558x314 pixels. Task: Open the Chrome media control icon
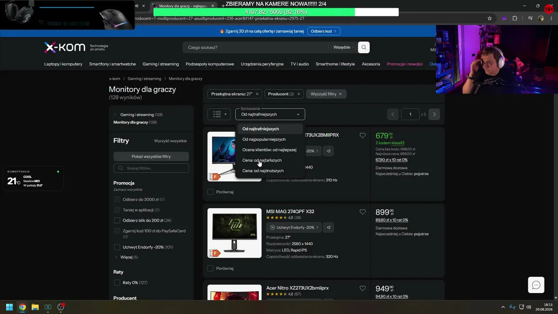pyautogui.click(x=530, y=18)
